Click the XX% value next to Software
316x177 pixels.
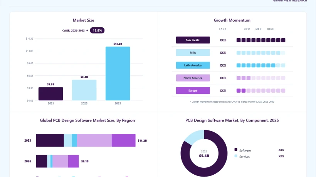[281, 150]
